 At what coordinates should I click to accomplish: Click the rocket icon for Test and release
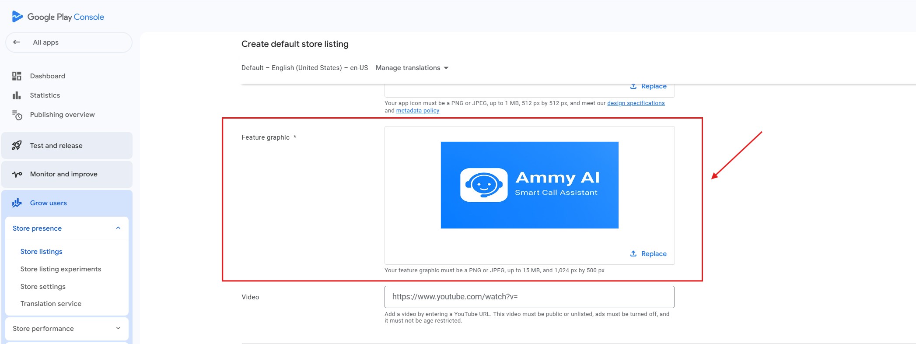pos(17,146)
